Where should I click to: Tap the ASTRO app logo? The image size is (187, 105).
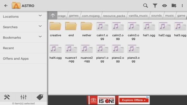[16, 6]
